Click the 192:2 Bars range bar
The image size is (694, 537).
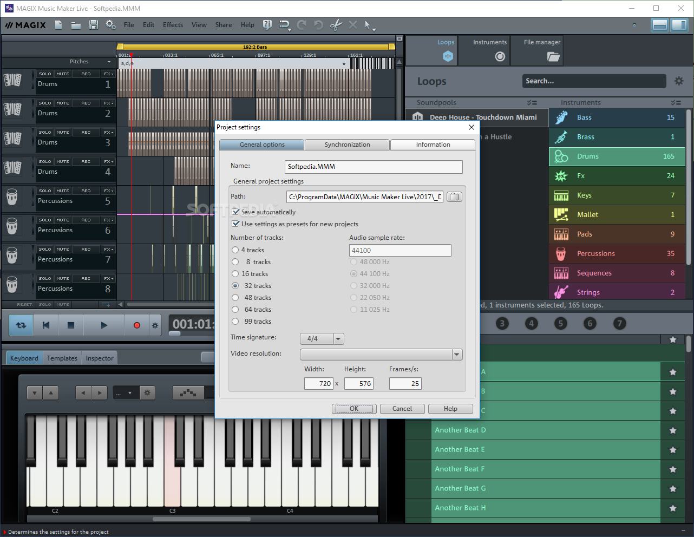tap(256, 47)
